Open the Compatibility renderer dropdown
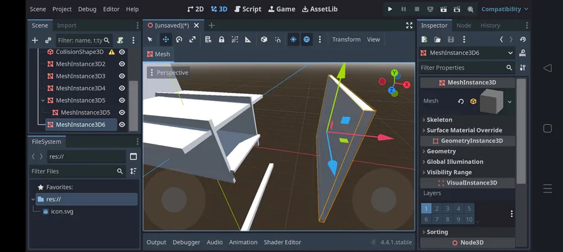Viewport: 563px width, 252px height. point(504,9)
